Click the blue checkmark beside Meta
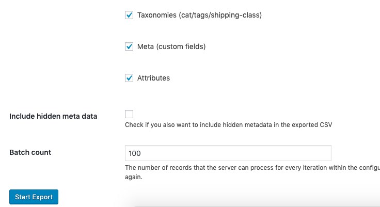The image size is (380, 207). pos(129,46)
